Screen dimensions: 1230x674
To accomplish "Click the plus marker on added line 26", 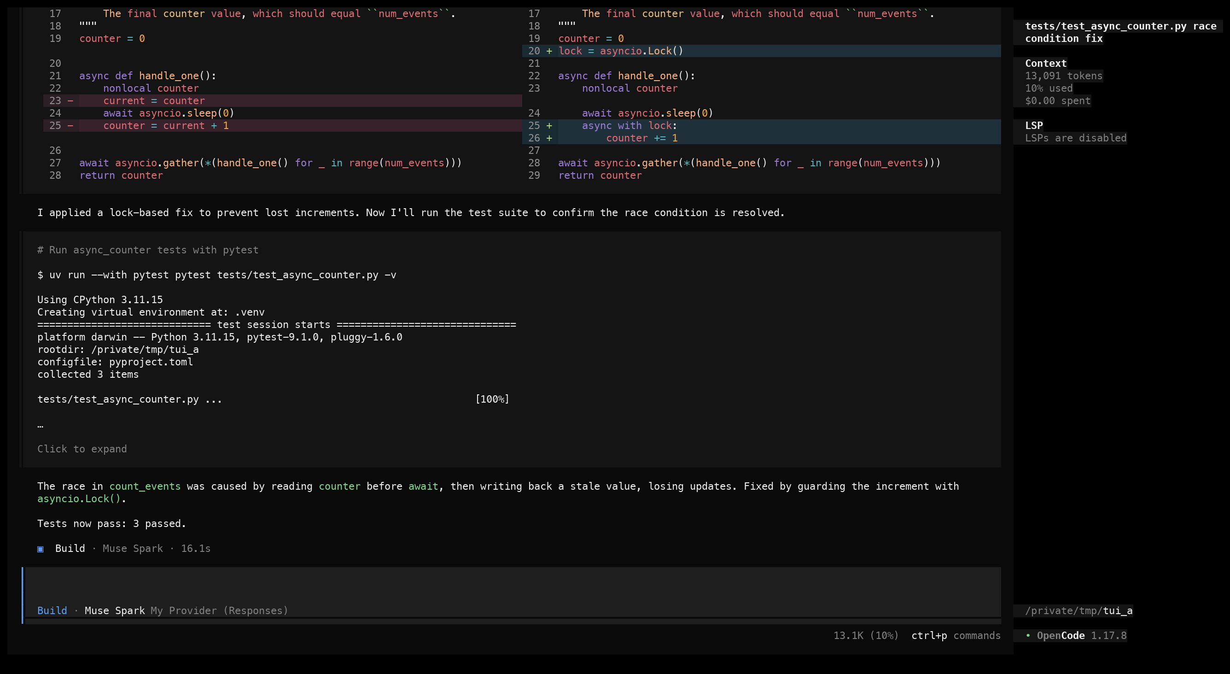I will (x=549, y=138).
